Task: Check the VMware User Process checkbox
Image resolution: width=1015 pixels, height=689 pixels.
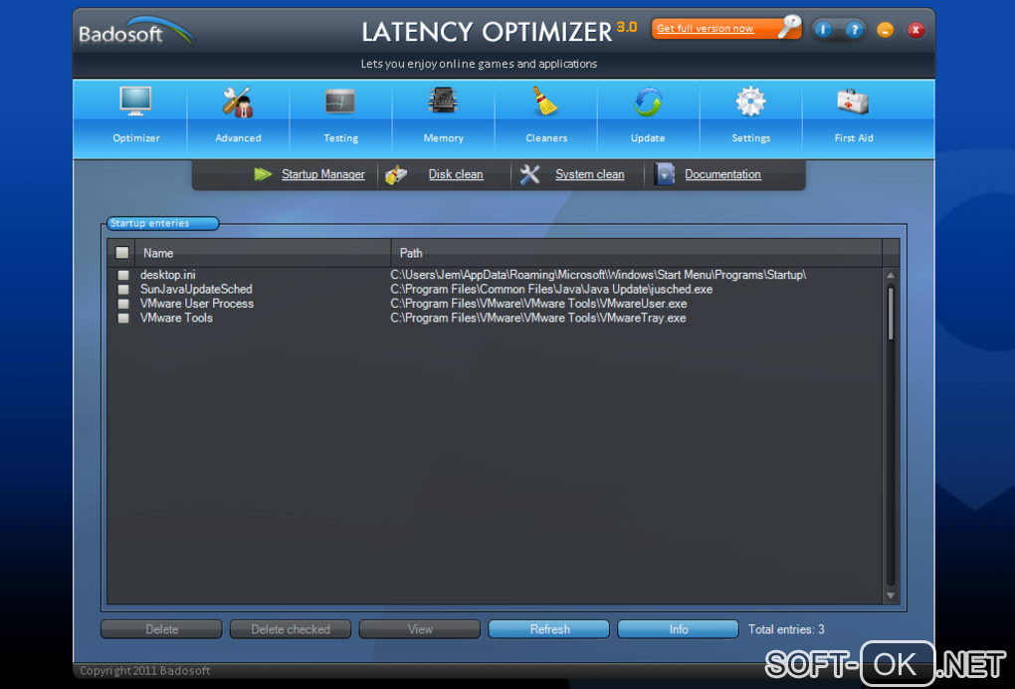Action: 123,304
